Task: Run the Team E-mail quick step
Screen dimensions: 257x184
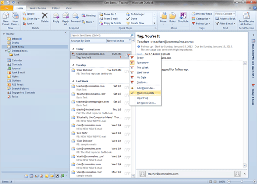Action: pyautogui.click(x=109, y=19)
